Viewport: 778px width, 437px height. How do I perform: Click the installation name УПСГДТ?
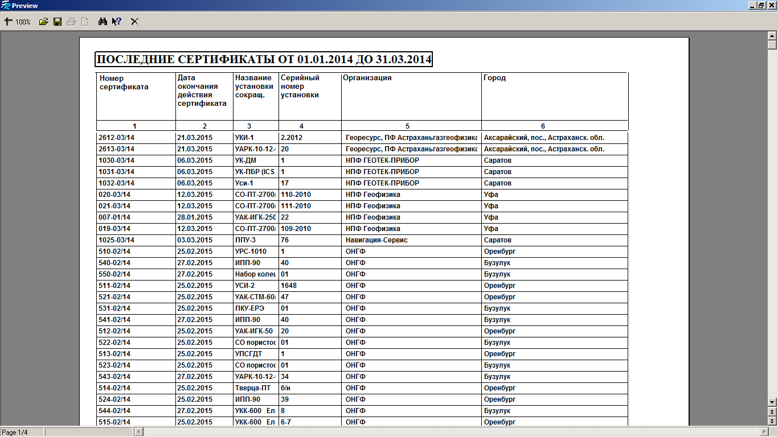(x=248, y=354)
